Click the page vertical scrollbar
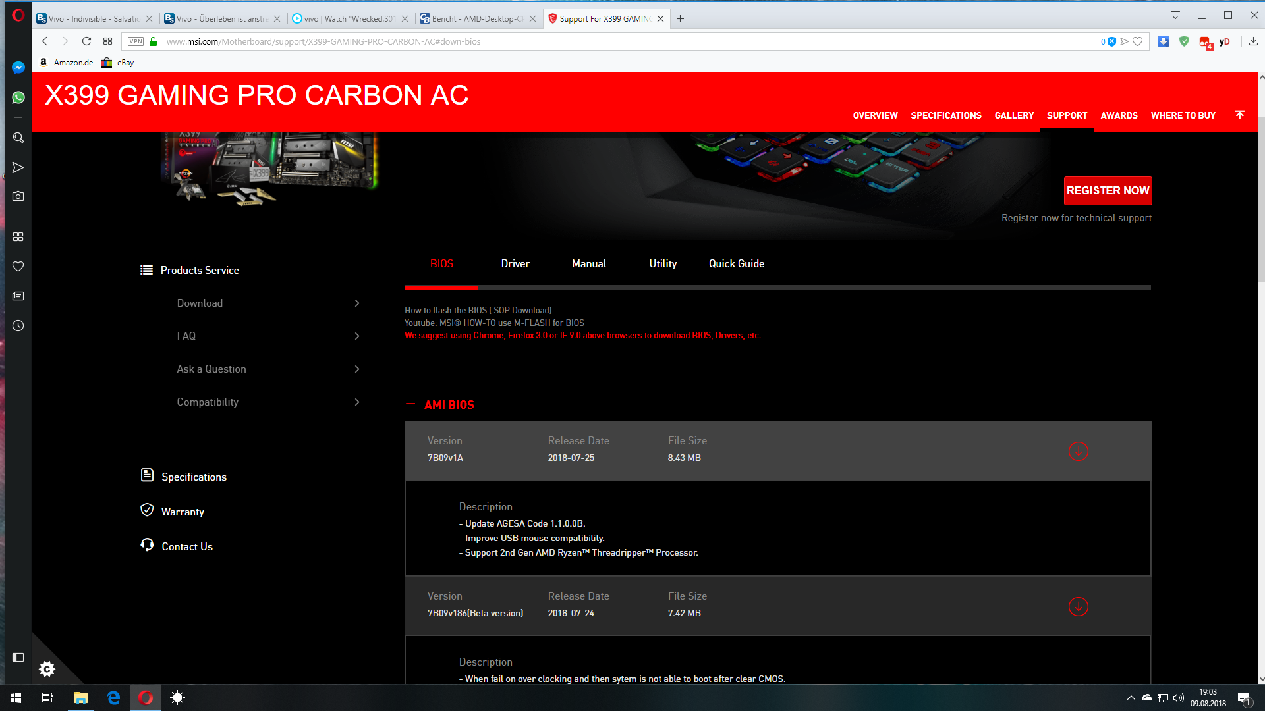 click(1261, 197)
